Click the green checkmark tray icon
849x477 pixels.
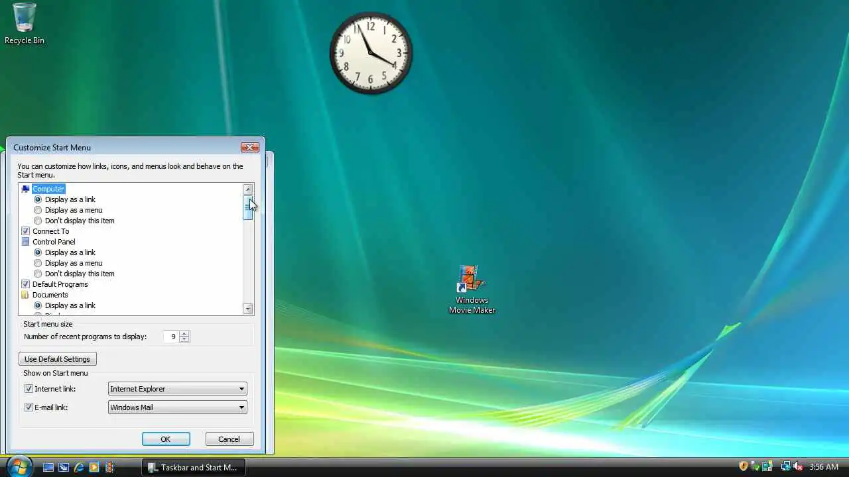755,466
